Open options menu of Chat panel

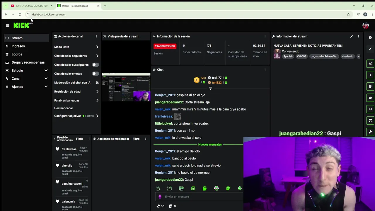click(265, 70)
